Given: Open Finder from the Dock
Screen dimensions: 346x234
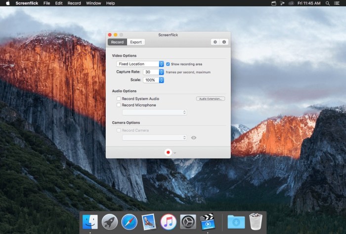Looking at the screenshot, I should pyautogui.click(x=90, y=222).
